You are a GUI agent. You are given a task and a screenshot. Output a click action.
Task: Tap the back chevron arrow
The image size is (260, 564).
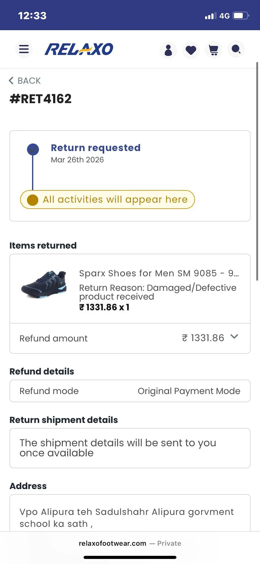click(x=11, y=81)
